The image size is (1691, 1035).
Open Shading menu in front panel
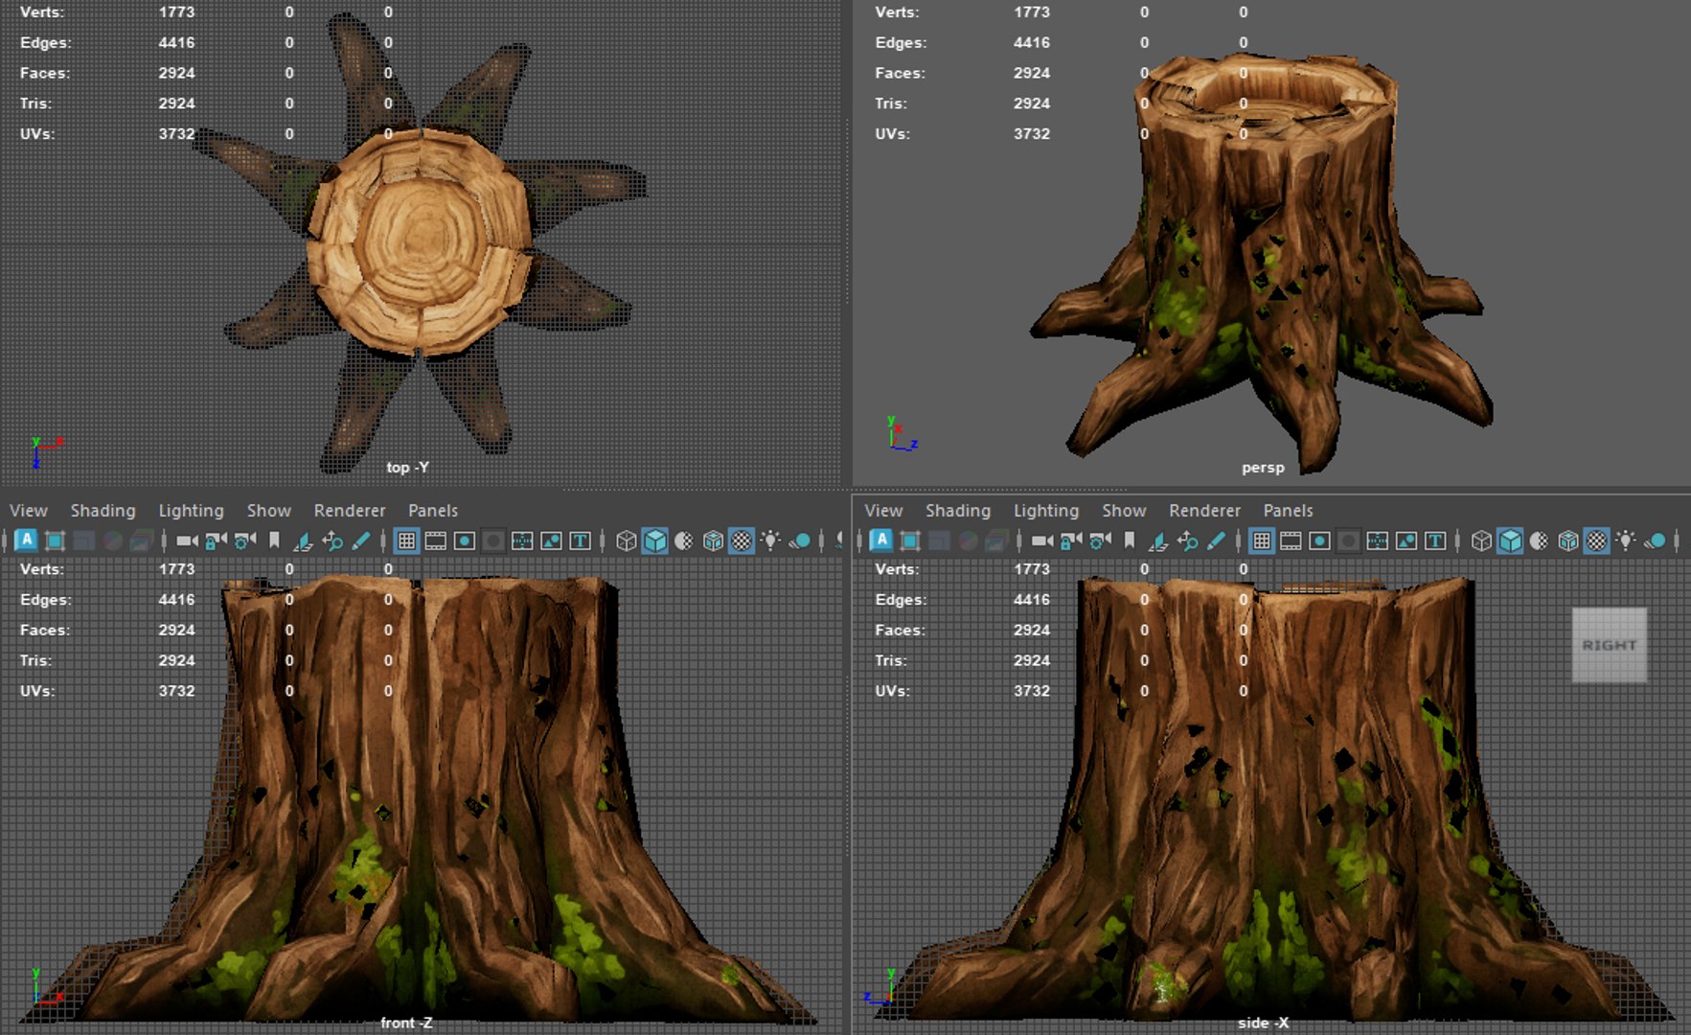click(x=103, y=511)
